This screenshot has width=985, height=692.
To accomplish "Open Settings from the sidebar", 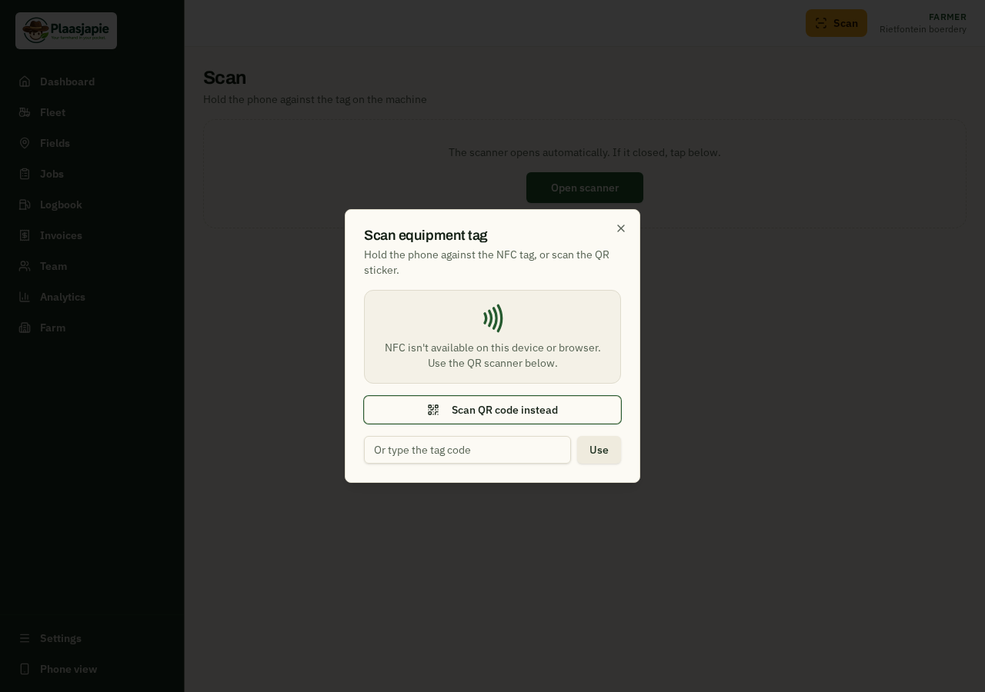I will click(x=92, y=638).
